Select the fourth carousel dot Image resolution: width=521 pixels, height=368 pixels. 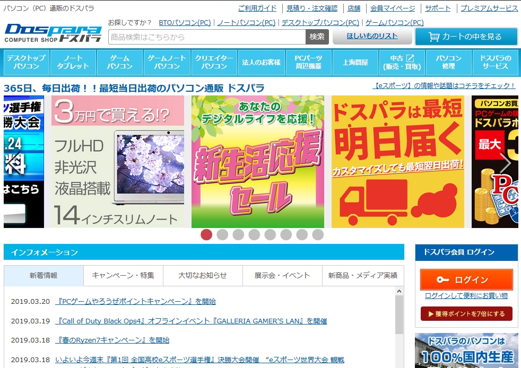click(254, 234)
